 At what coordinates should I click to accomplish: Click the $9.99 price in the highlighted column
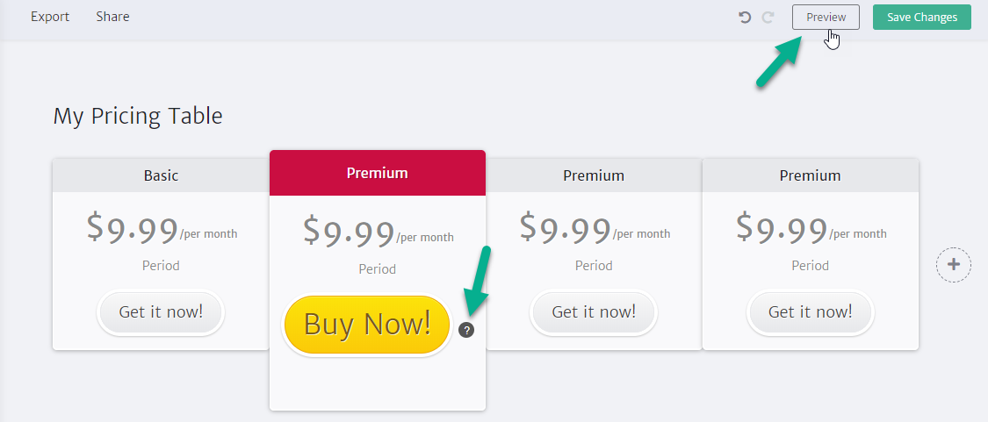[x=349, y=232]
